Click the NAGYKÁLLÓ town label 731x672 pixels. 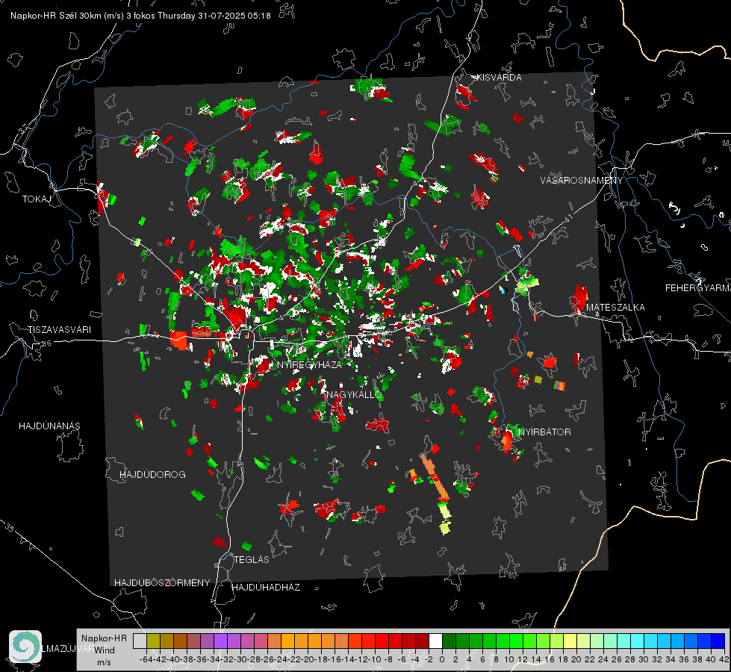click(x=353, y=394)
